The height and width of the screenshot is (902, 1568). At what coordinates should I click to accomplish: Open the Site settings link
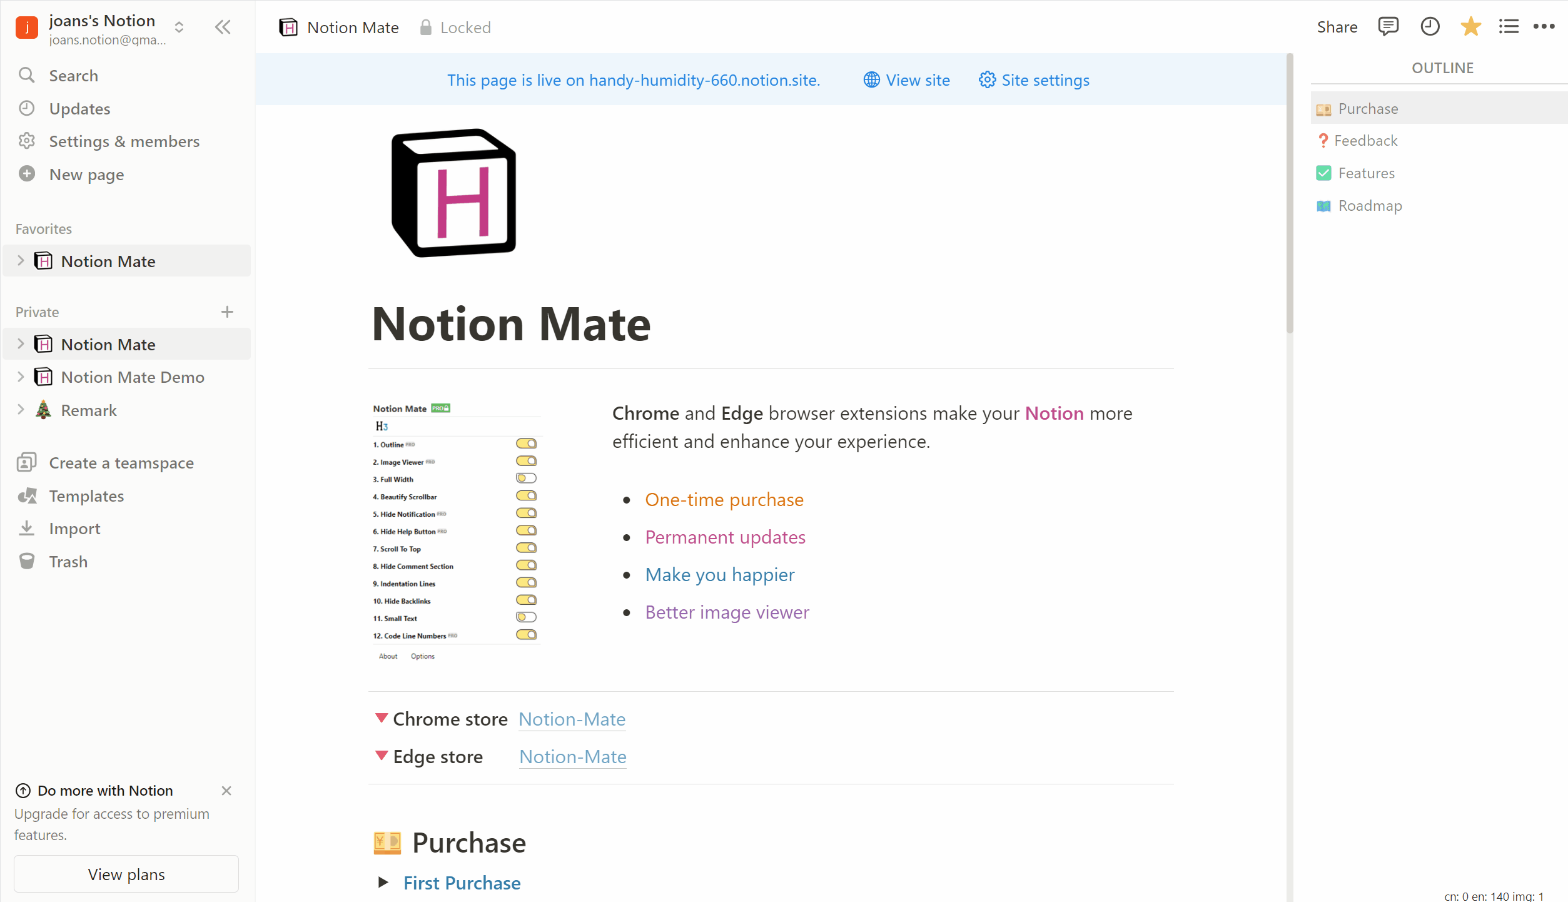click(x=1034, y=80)
